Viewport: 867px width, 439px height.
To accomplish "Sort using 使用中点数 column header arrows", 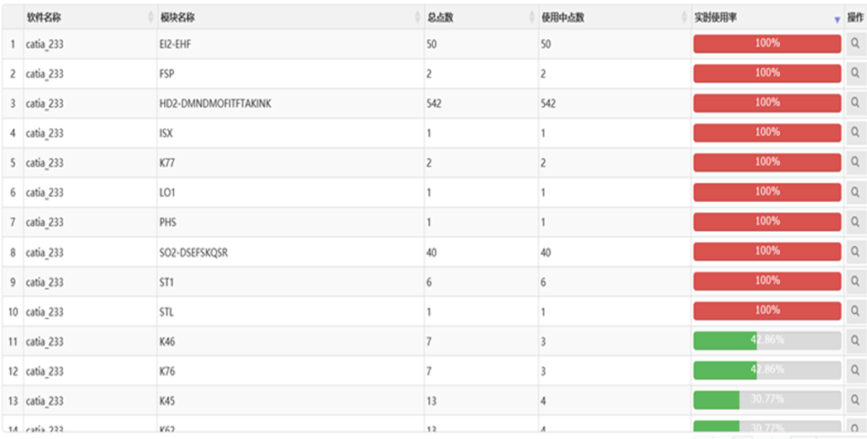I will (x=684, y=17).
